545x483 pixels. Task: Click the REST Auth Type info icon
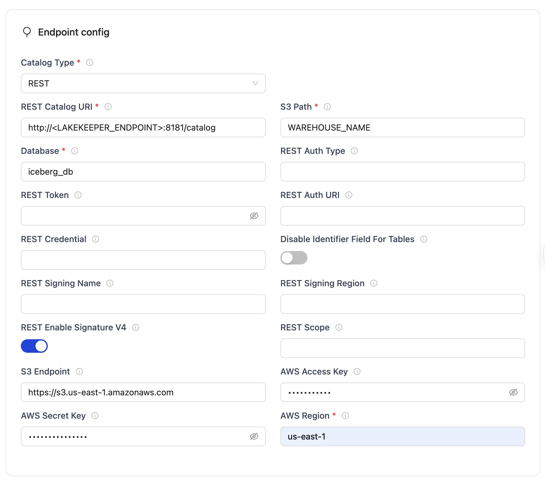[354, 151]
